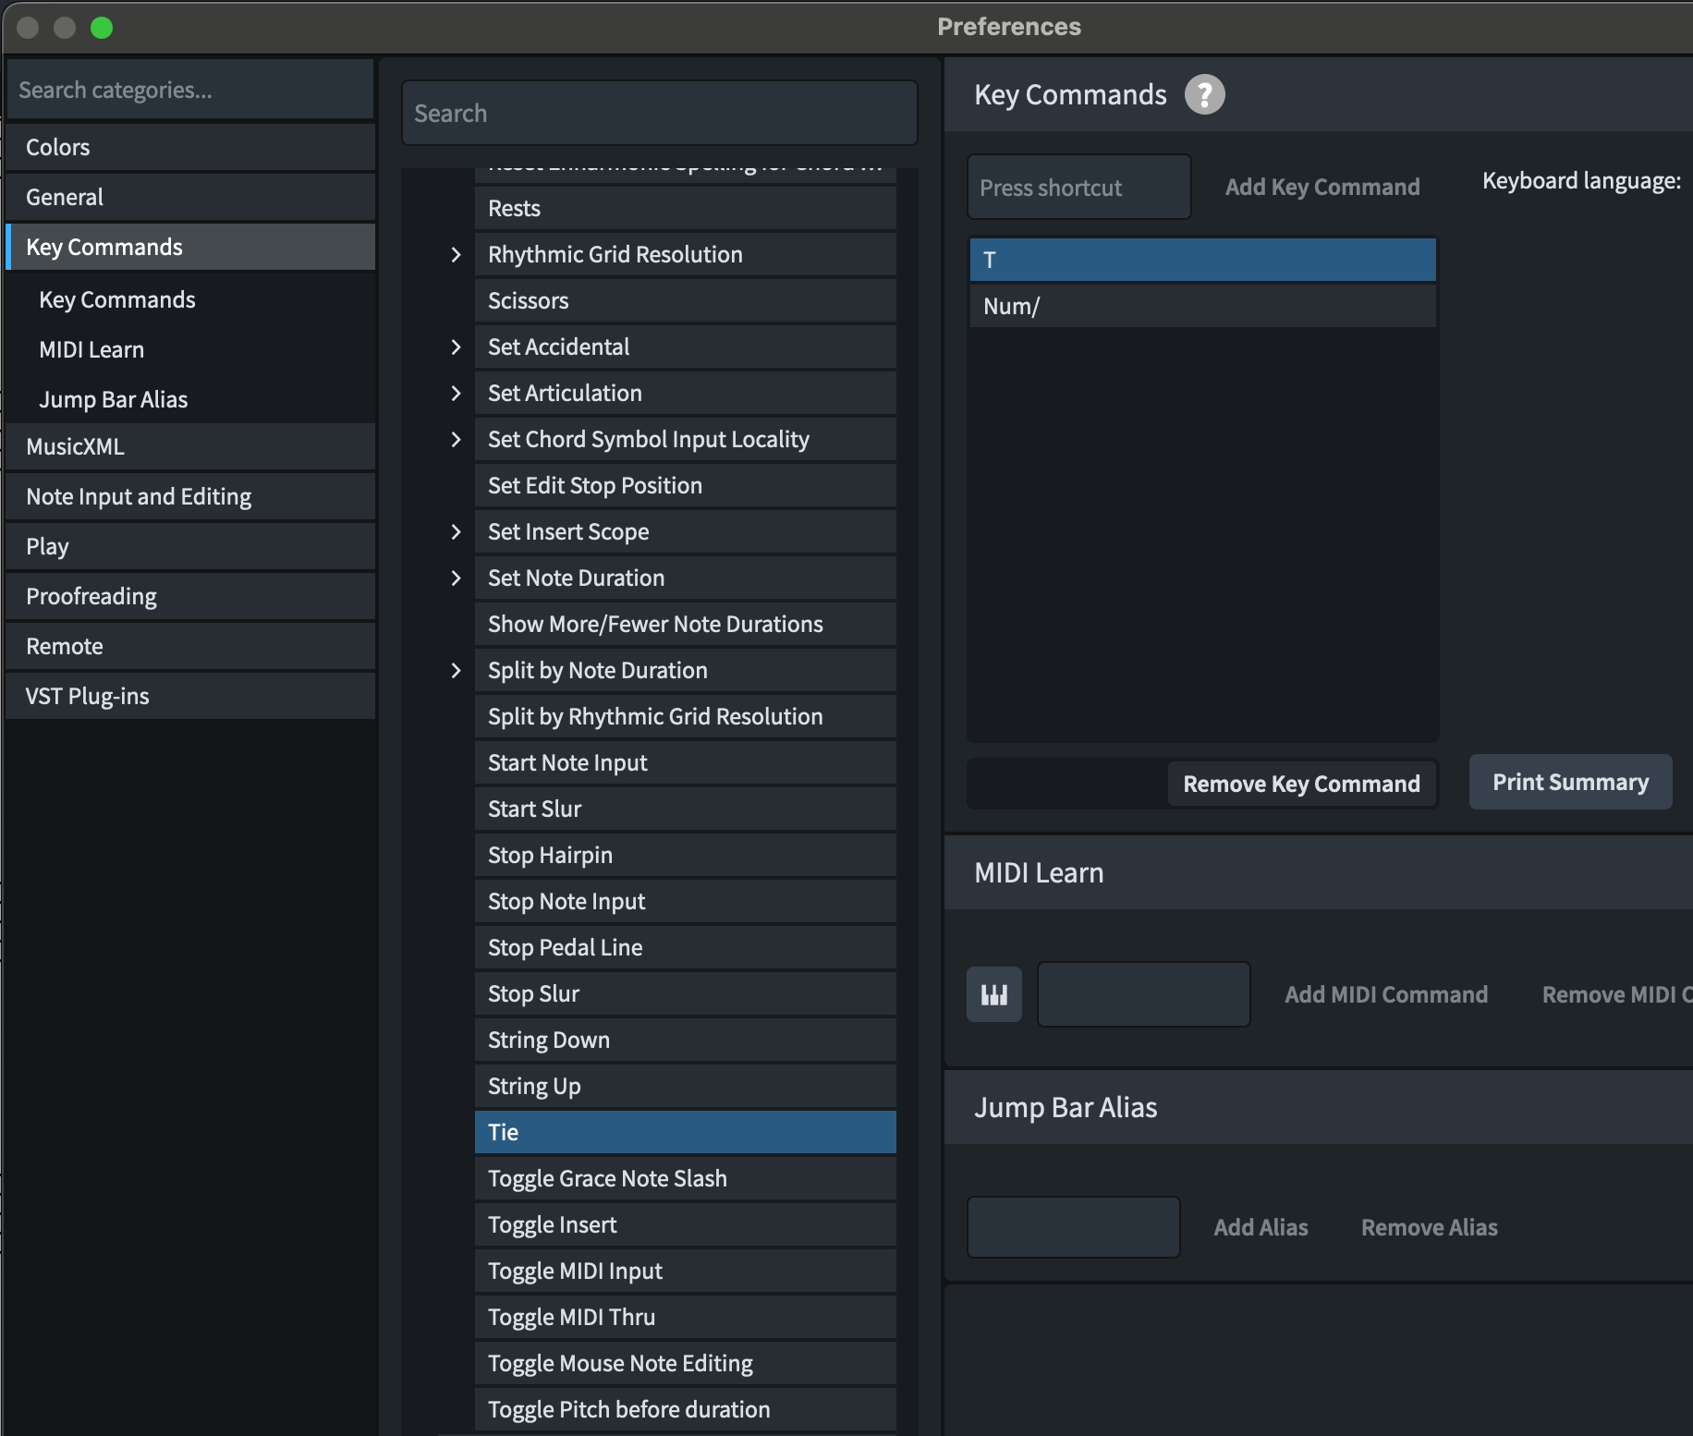Click the MIDI Learn piano keys icon

tap(993, 994)
